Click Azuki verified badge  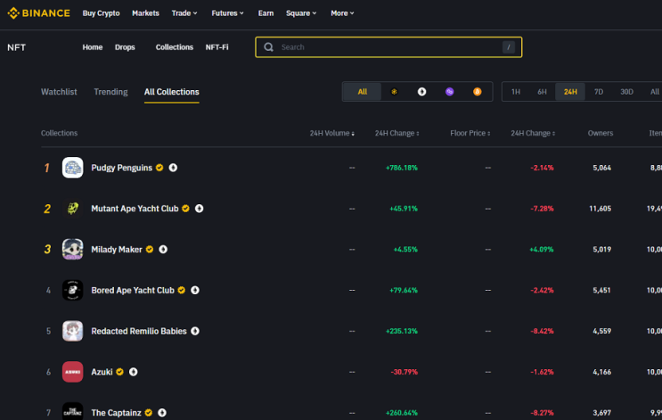click(120, 372)
